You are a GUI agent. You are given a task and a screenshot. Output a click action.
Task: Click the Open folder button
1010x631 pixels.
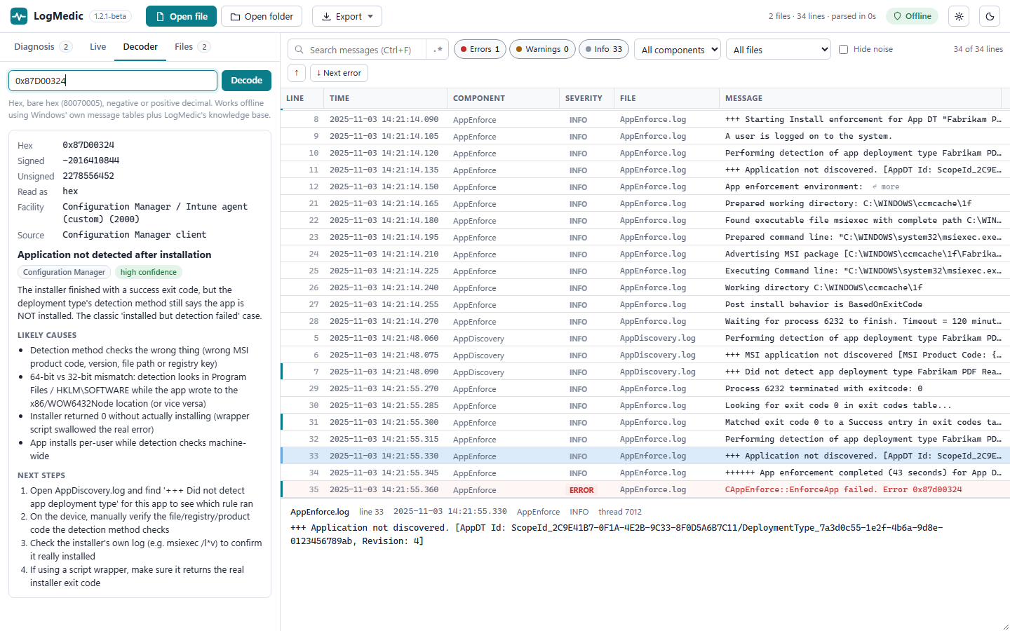[262, 16]
